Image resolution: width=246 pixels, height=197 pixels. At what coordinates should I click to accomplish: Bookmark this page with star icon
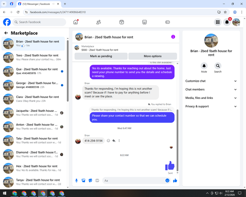225,12
